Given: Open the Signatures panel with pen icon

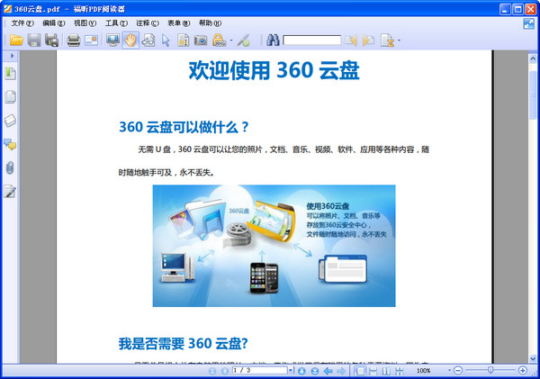Looking at the screenshot, I should (11, 191).
